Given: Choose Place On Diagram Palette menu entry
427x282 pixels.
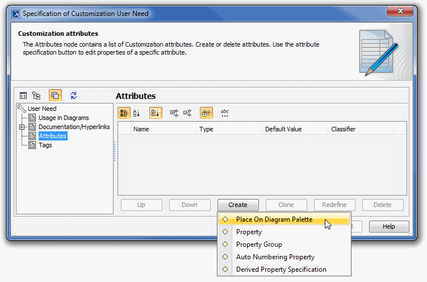Looking at the screenshot, I should pyautogui.click(x=284, y=219).
